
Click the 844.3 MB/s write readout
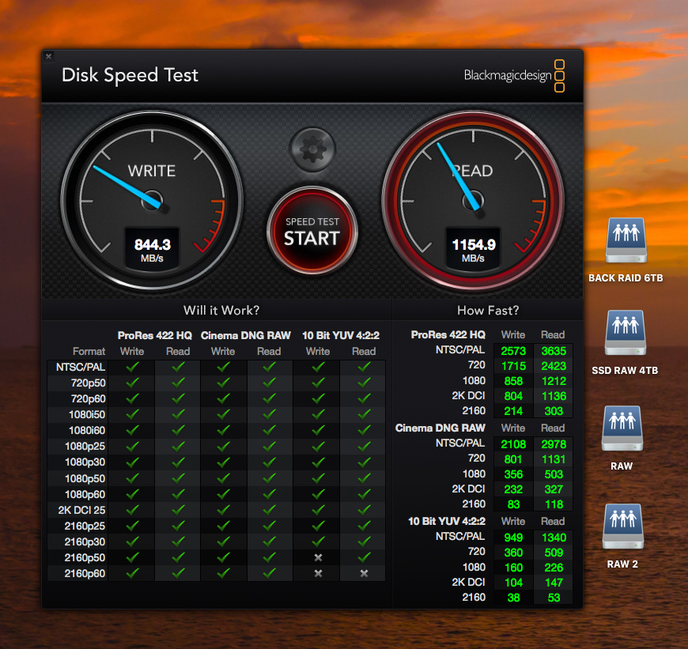[x=152, y=250]
